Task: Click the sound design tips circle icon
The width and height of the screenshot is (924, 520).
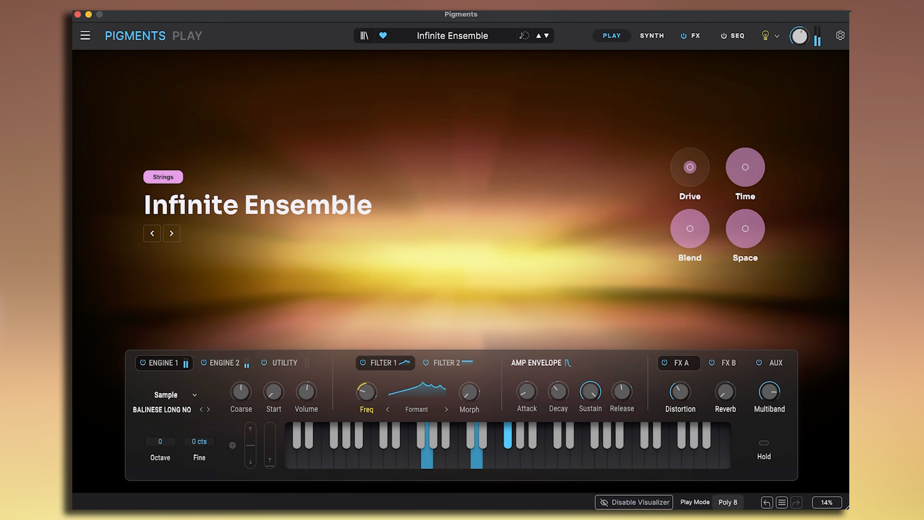Action: (524, 36)
